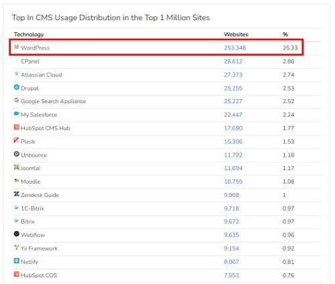This screenshot has width=335, height=284.
Task: Click Webflow website count 9,635
Action: (231, 235)
